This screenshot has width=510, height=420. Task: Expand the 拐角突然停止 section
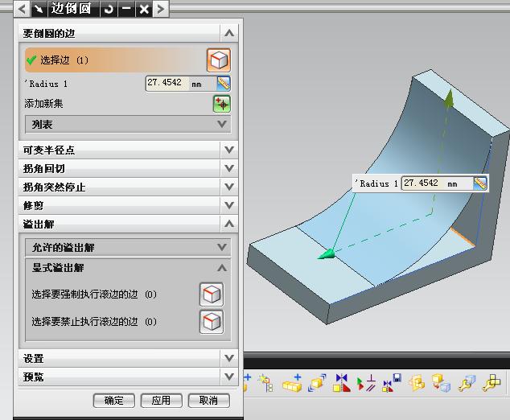(229, 187)
